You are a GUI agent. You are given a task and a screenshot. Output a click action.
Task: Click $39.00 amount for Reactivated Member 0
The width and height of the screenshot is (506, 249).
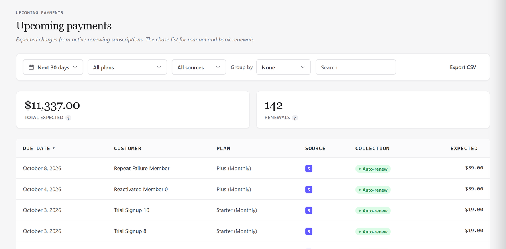[474, 189]
